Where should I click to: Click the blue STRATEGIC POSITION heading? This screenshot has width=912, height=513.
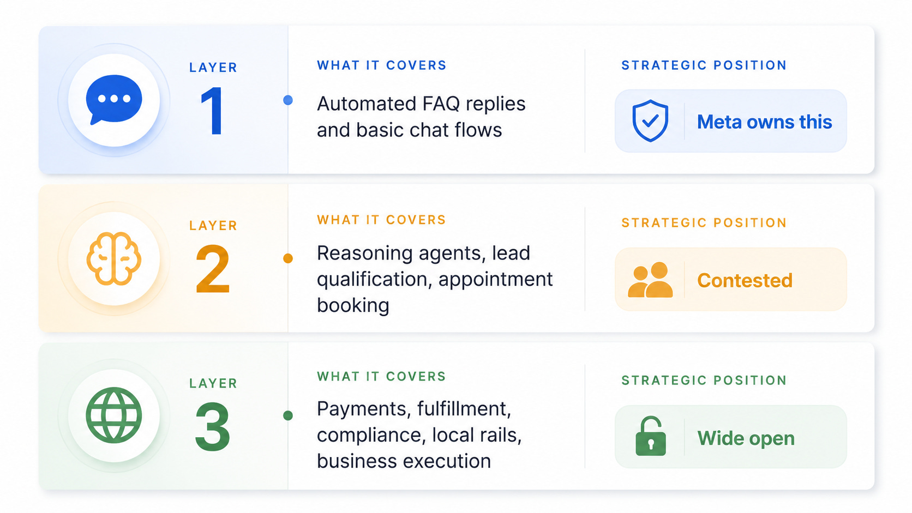point(704,65)
